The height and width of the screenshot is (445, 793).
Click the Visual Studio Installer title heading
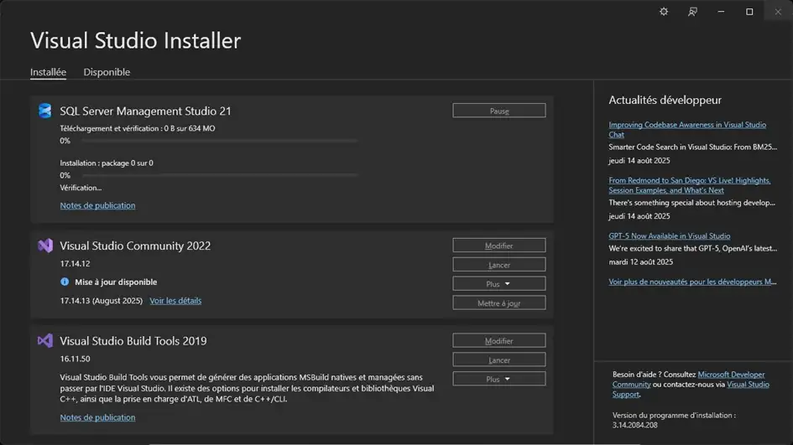[x=136, y=40]
